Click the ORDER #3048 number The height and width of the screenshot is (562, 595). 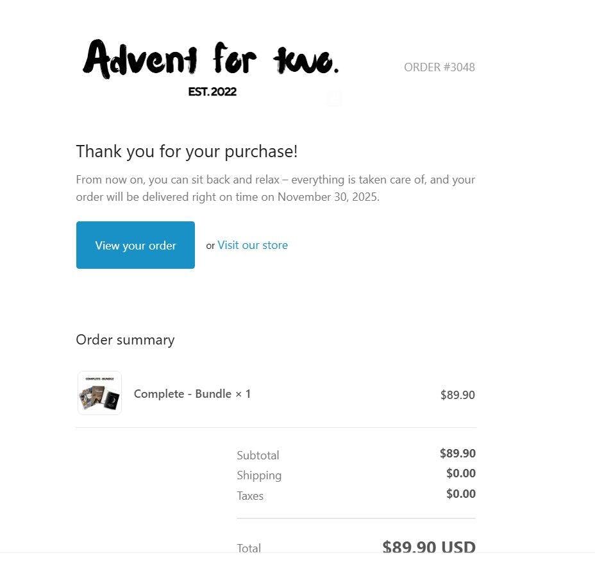point(439,67)
